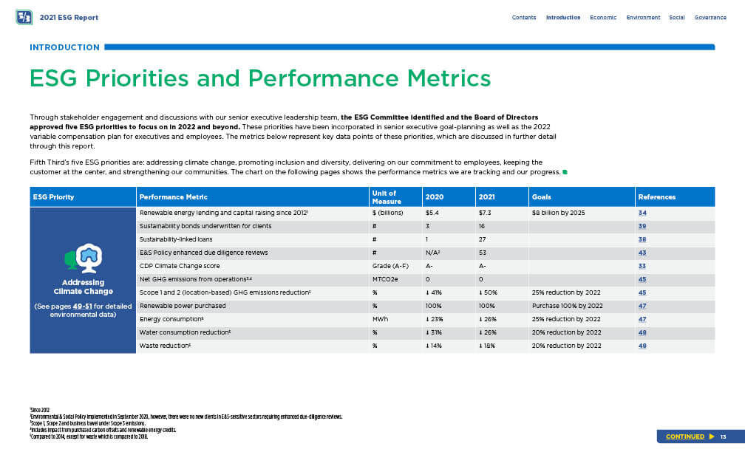Open the Economic section tab
Viewport: 745px width, 452px height.
click(x=603, y=18)
